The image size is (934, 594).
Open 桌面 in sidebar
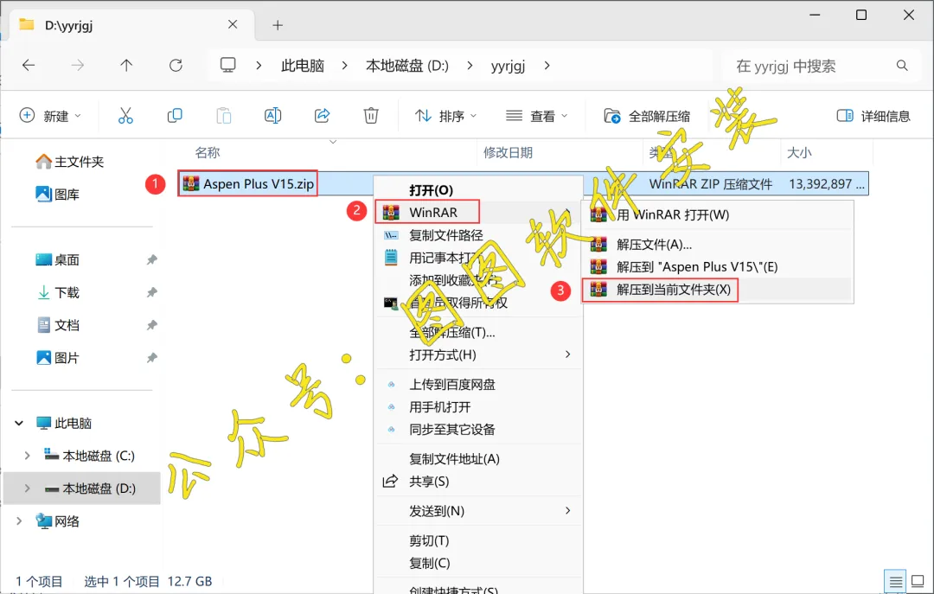(58, 259)
